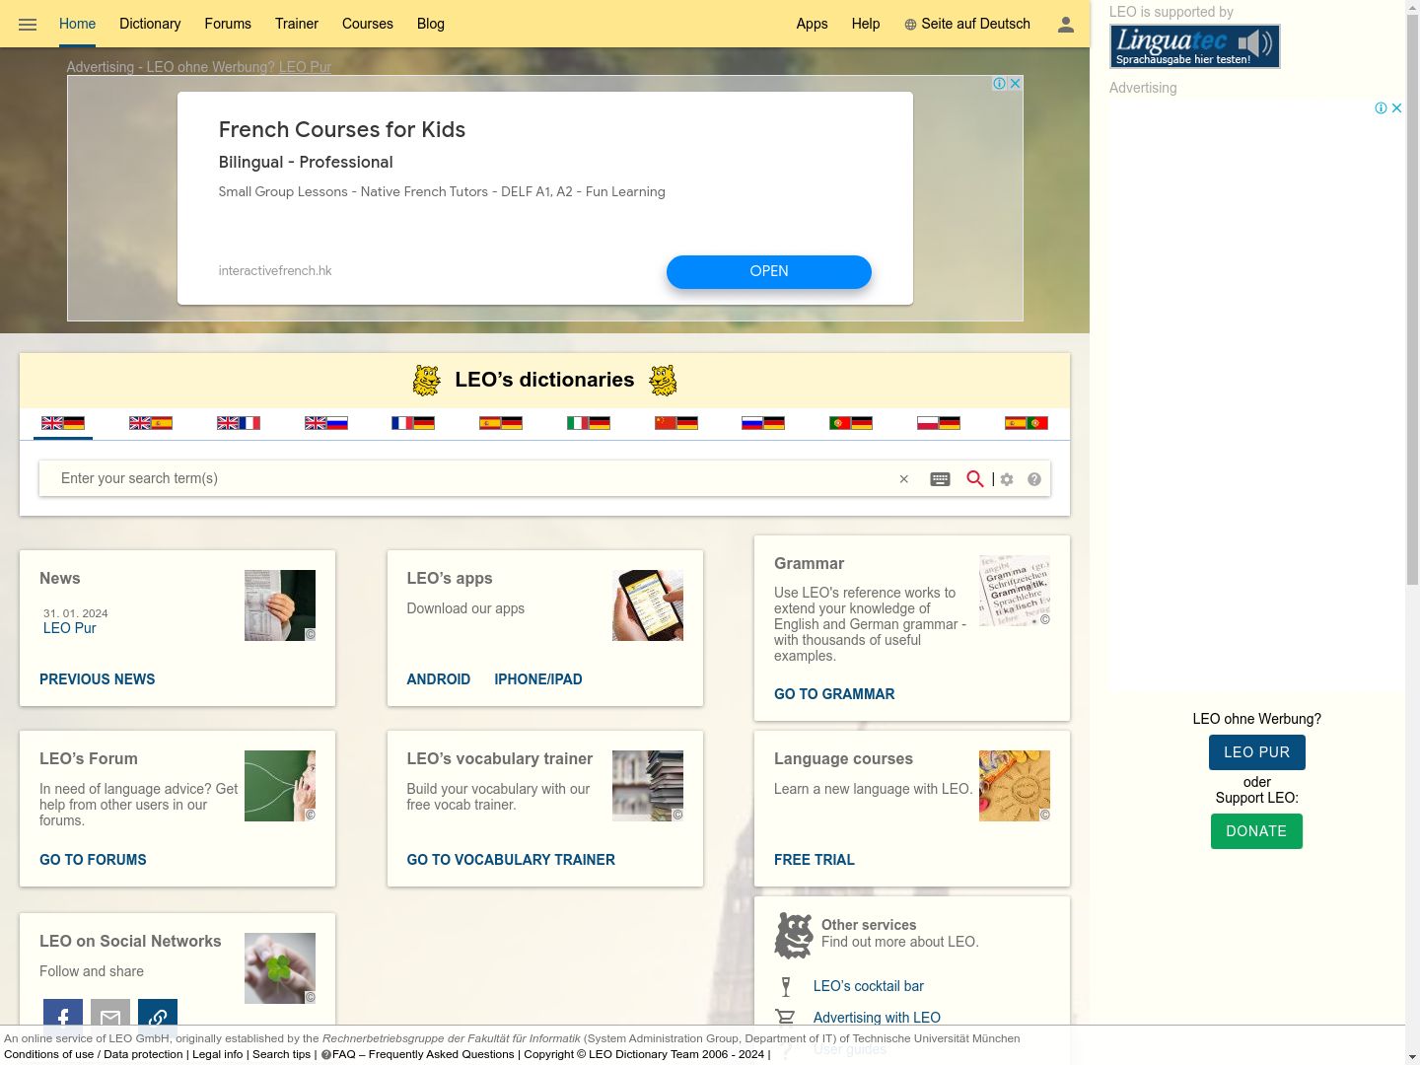The width and height of the screenshot is (1420, 1065).
Task: Click the ANDROID app link
Action: point(439,679)
